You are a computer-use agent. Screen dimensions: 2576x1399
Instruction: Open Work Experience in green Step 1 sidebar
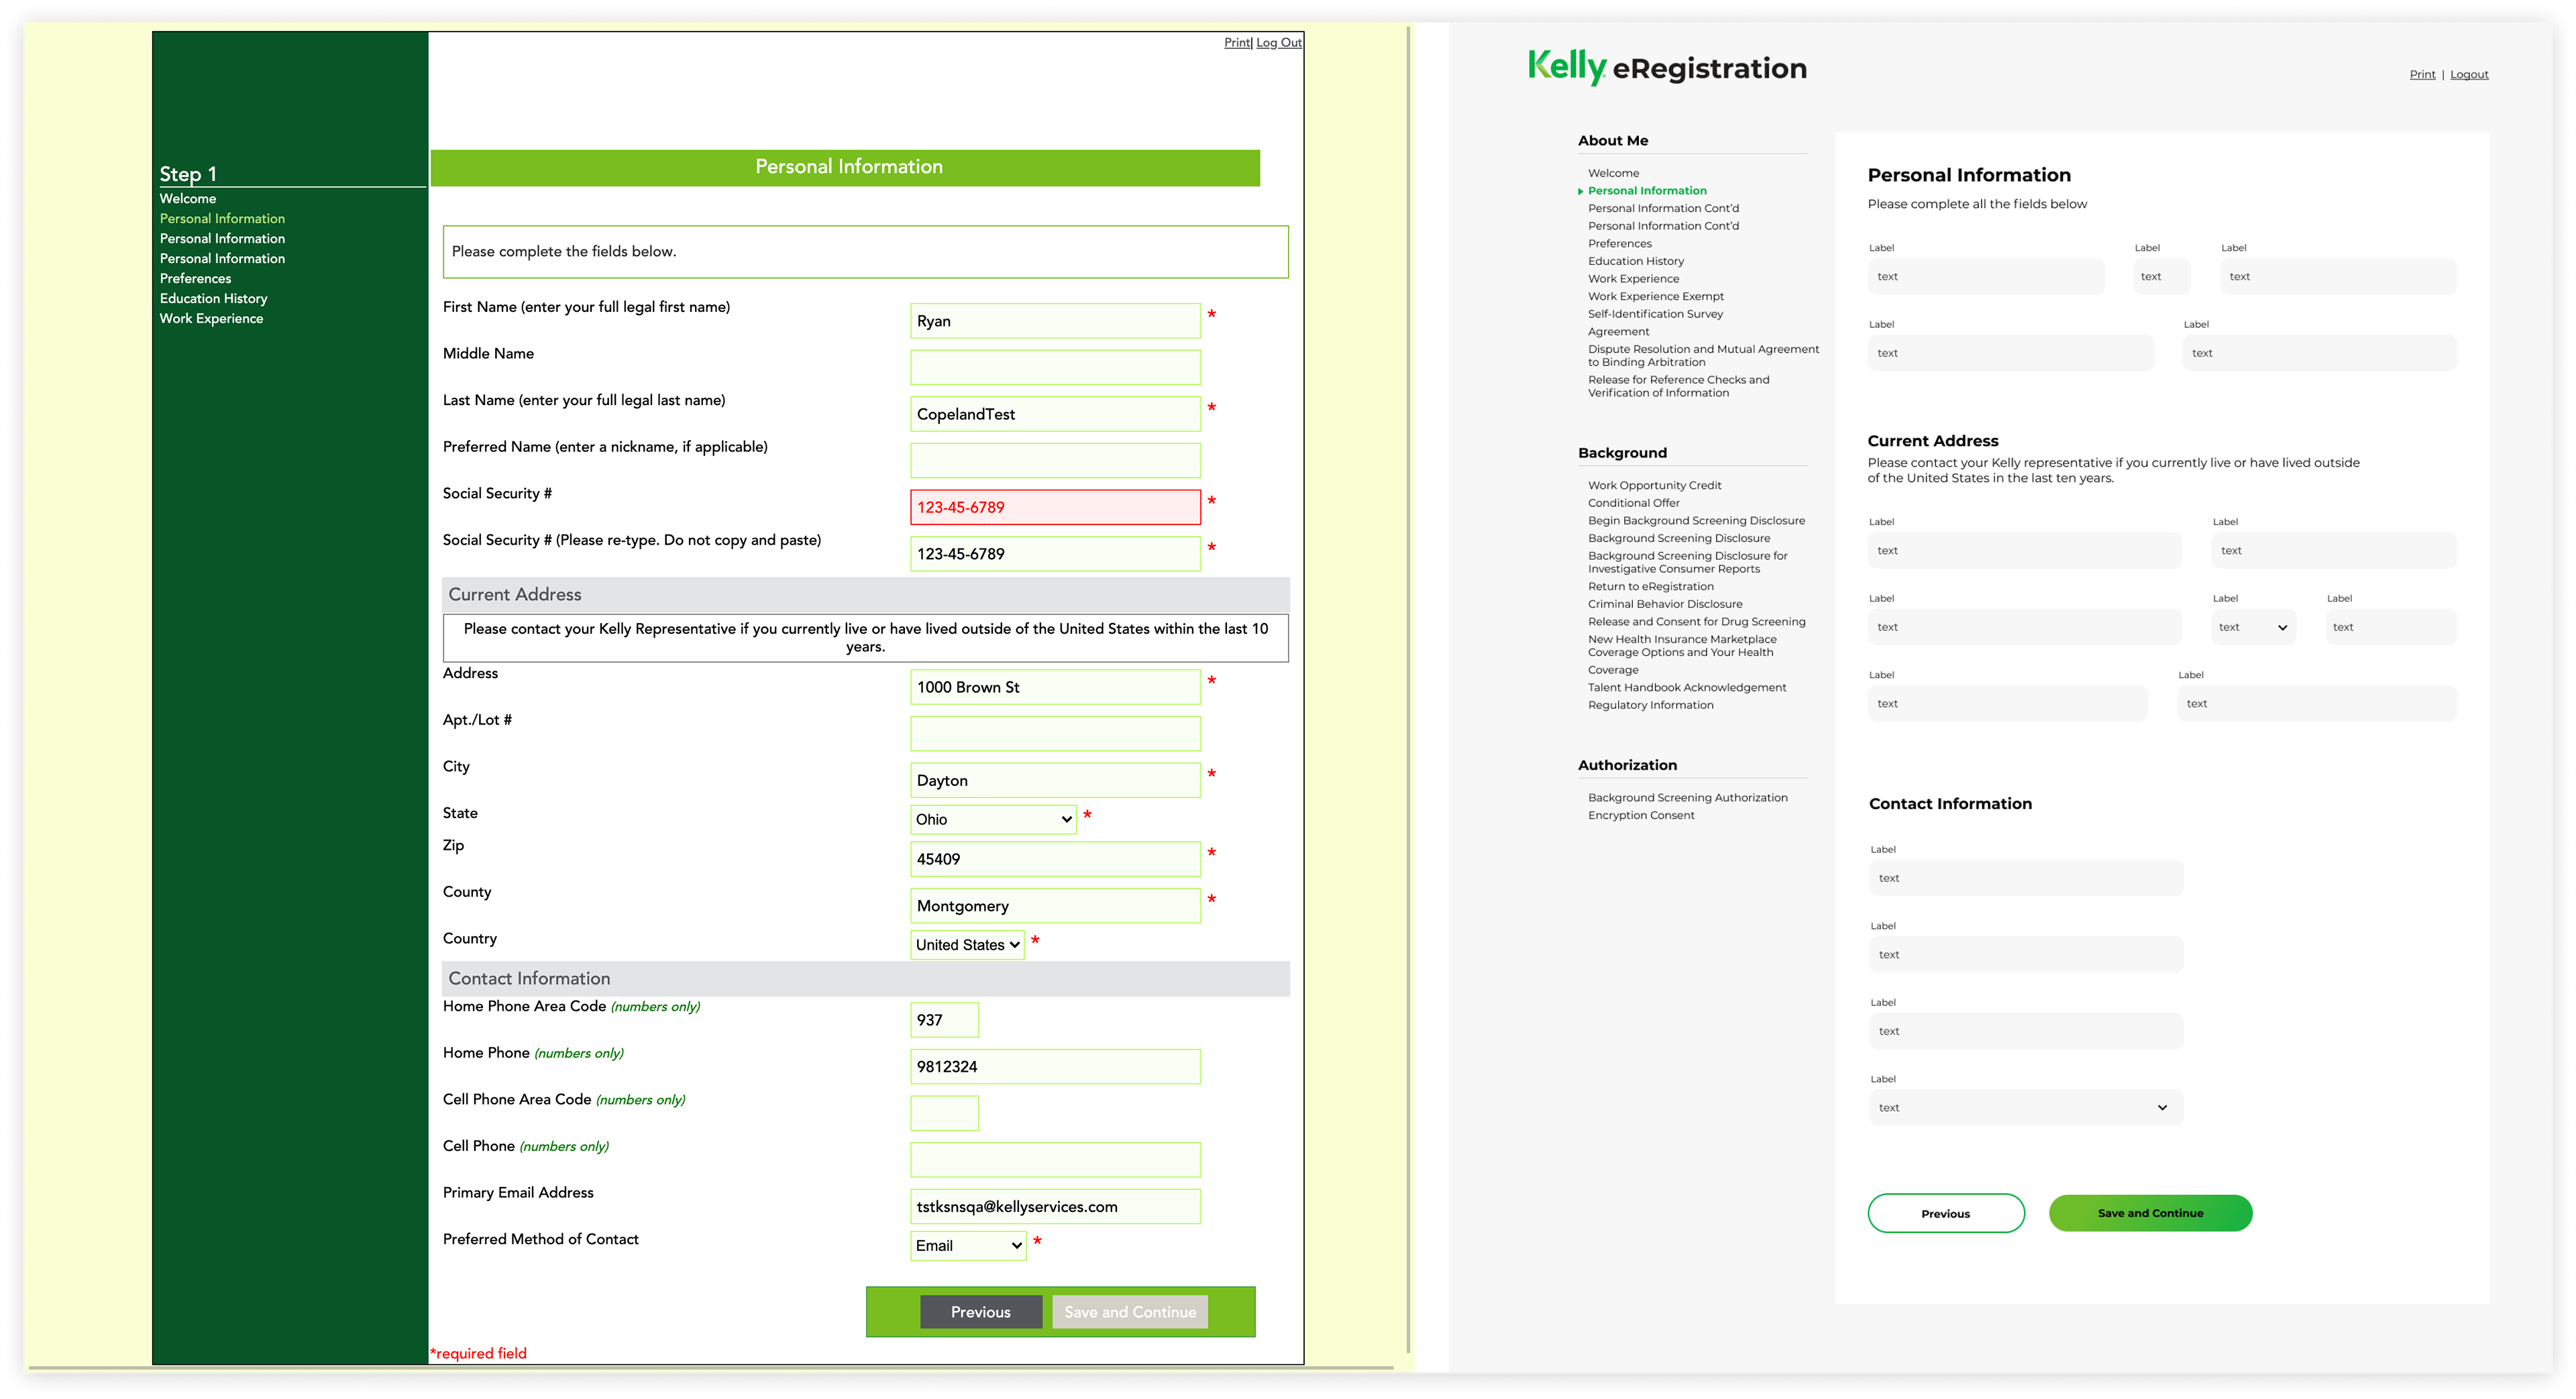point(211,318)
